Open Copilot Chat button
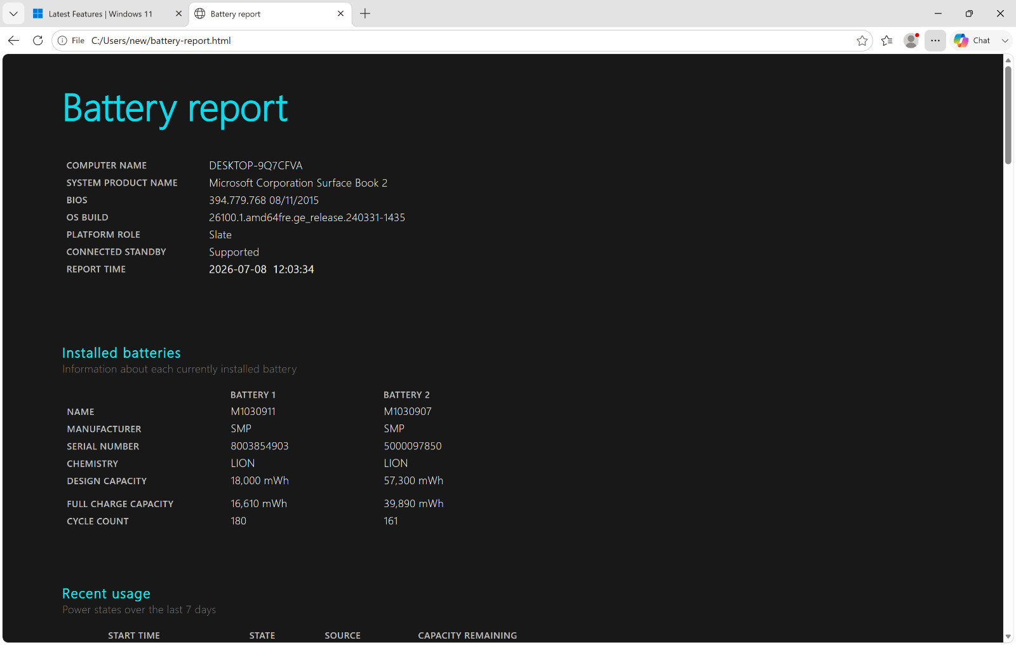This screenshot has width=1016, height=645. 972,41
